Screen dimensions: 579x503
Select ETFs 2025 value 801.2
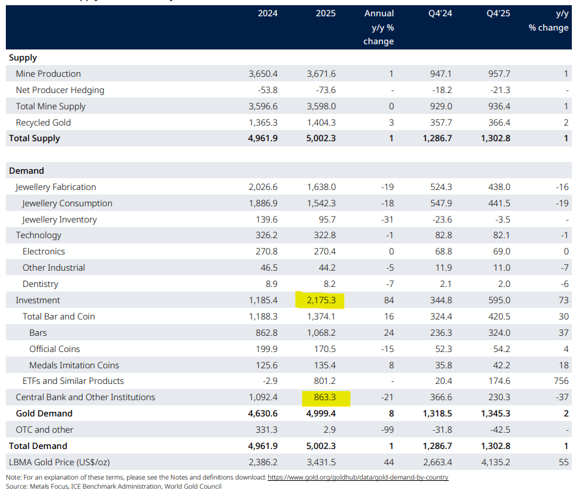click(325, 381)
